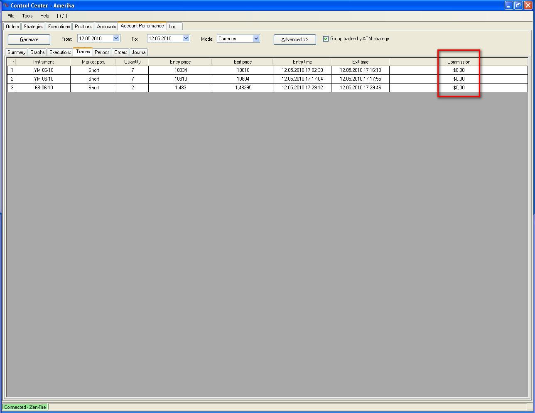This screenshot has width=535, height=413.
Task: Open the Journal sub-tab
Action: 139,52
